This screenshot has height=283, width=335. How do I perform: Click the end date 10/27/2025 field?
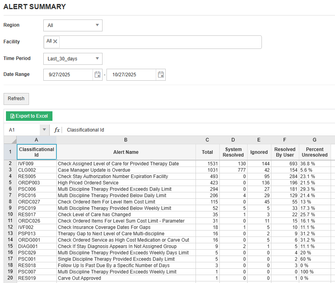click(132, 75)
